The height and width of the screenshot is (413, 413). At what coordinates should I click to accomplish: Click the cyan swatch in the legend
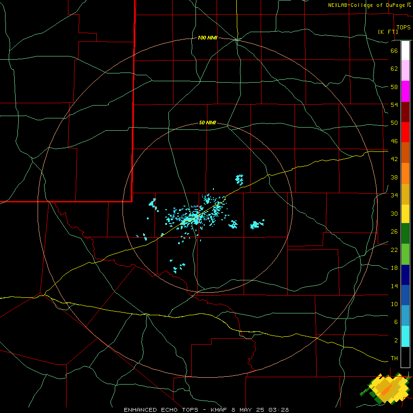405,336
